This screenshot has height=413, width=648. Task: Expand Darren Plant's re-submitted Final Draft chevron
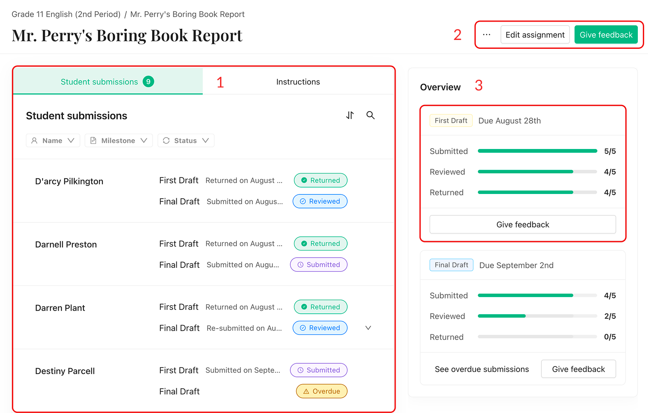coord(368,328)
